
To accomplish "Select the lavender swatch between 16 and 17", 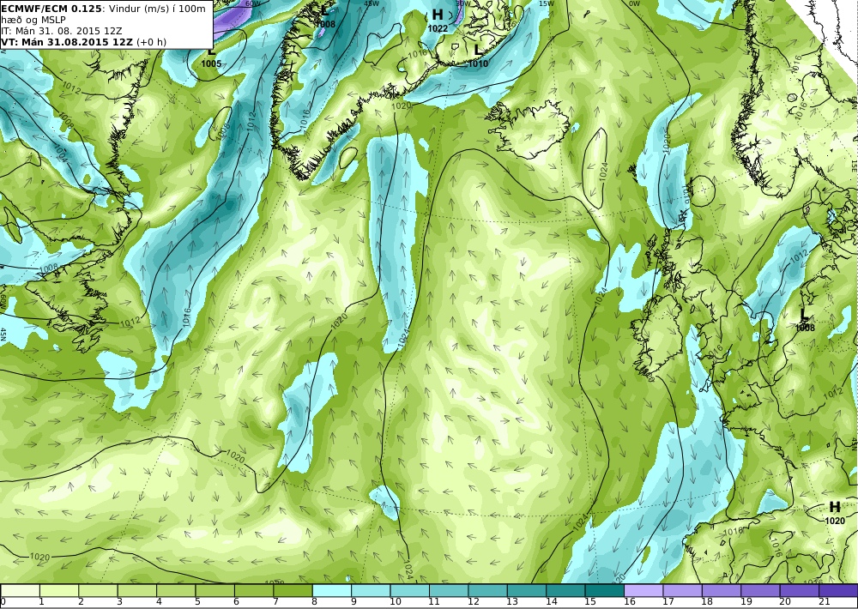I will pyautogui.click(x=643, y=590).
